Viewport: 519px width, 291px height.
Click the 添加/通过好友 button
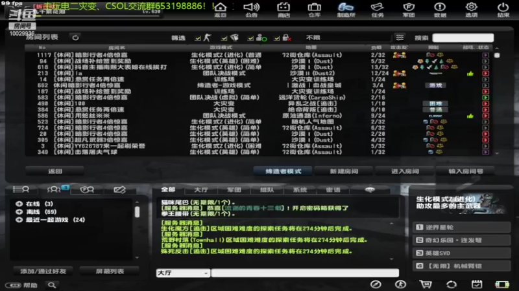click(43, 271)
